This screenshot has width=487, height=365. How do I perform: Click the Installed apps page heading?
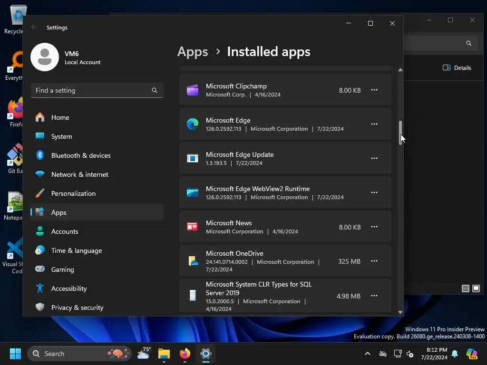coord(269,52)
